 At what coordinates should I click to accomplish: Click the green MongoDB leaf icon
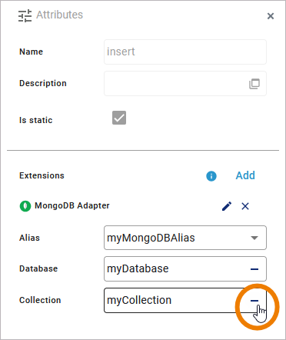pyautogui.click(x=25, y=206)
